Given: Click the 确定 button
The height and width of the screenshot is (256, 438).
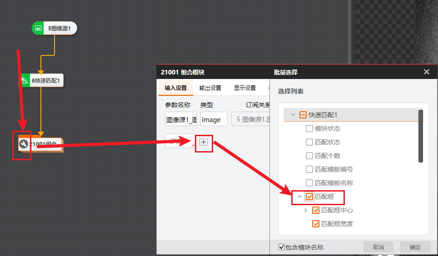Looking at the screenshot, I should [415, 247].
